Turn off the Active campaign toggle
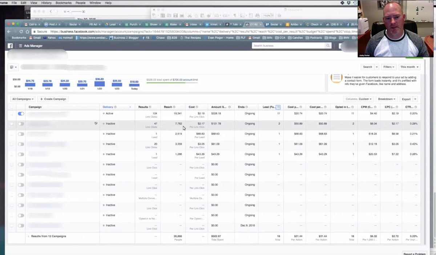Viewport: 436px width, 255px height. (x=21, y=113)
